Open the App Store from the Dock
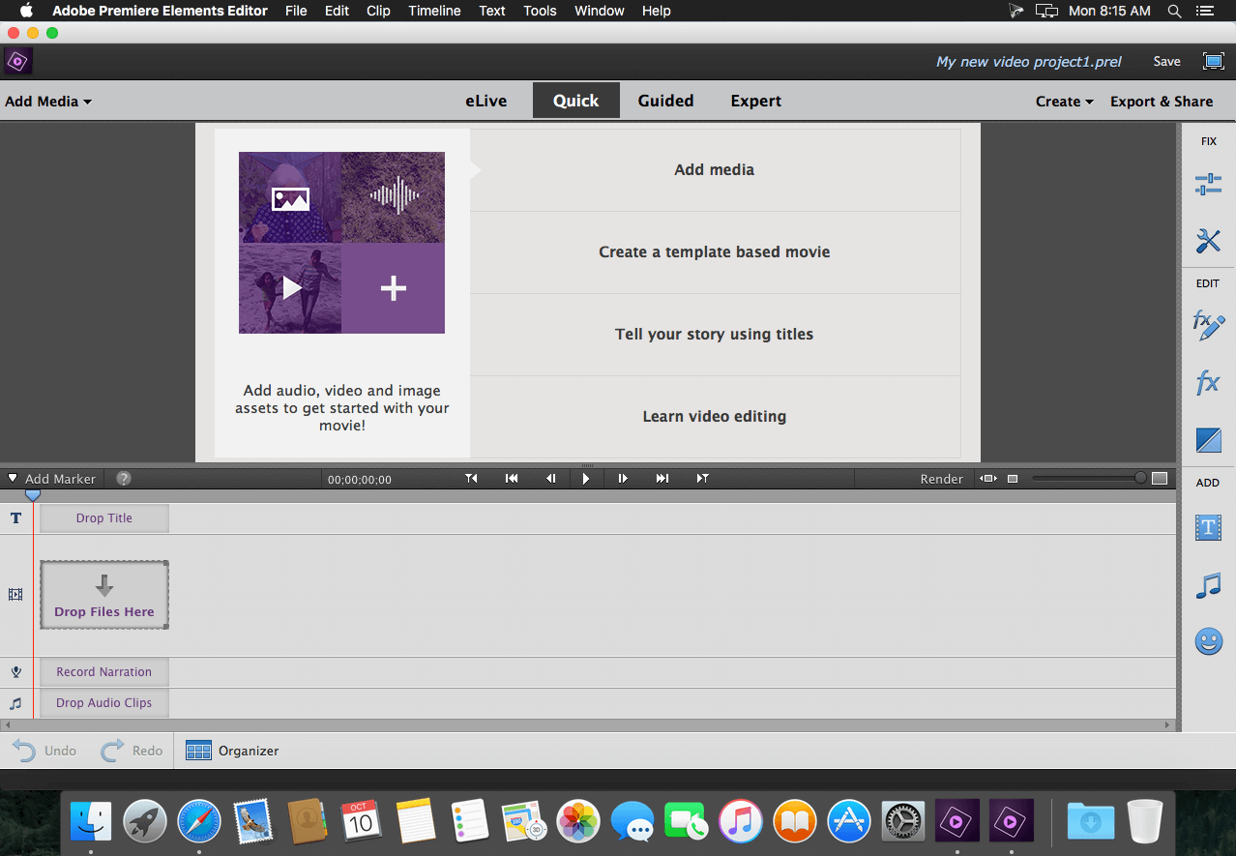1236x856 pixels. pos(848,821)
